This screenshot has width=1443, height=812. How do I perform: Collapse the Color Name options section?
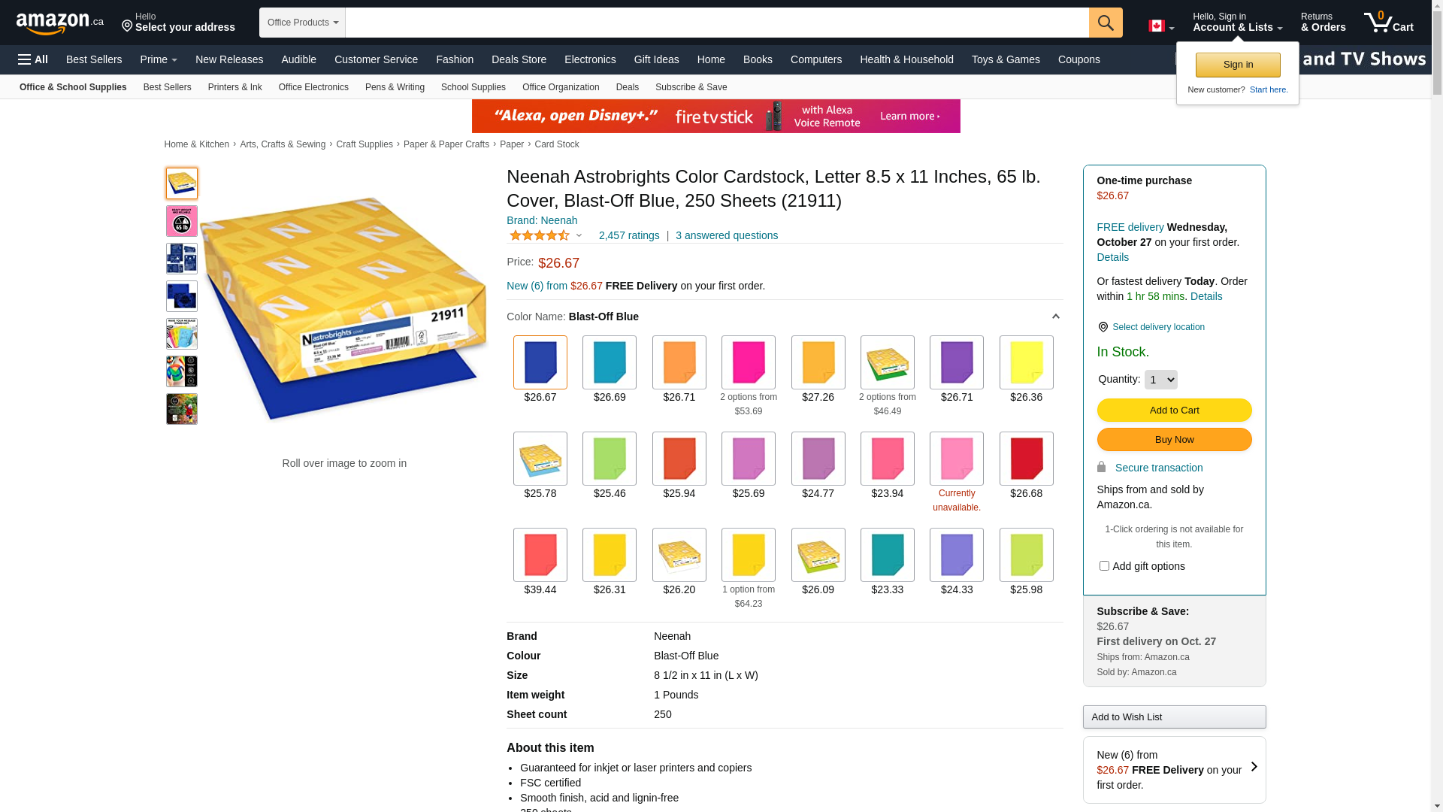pyautogui.click(x=1055, y=317)
